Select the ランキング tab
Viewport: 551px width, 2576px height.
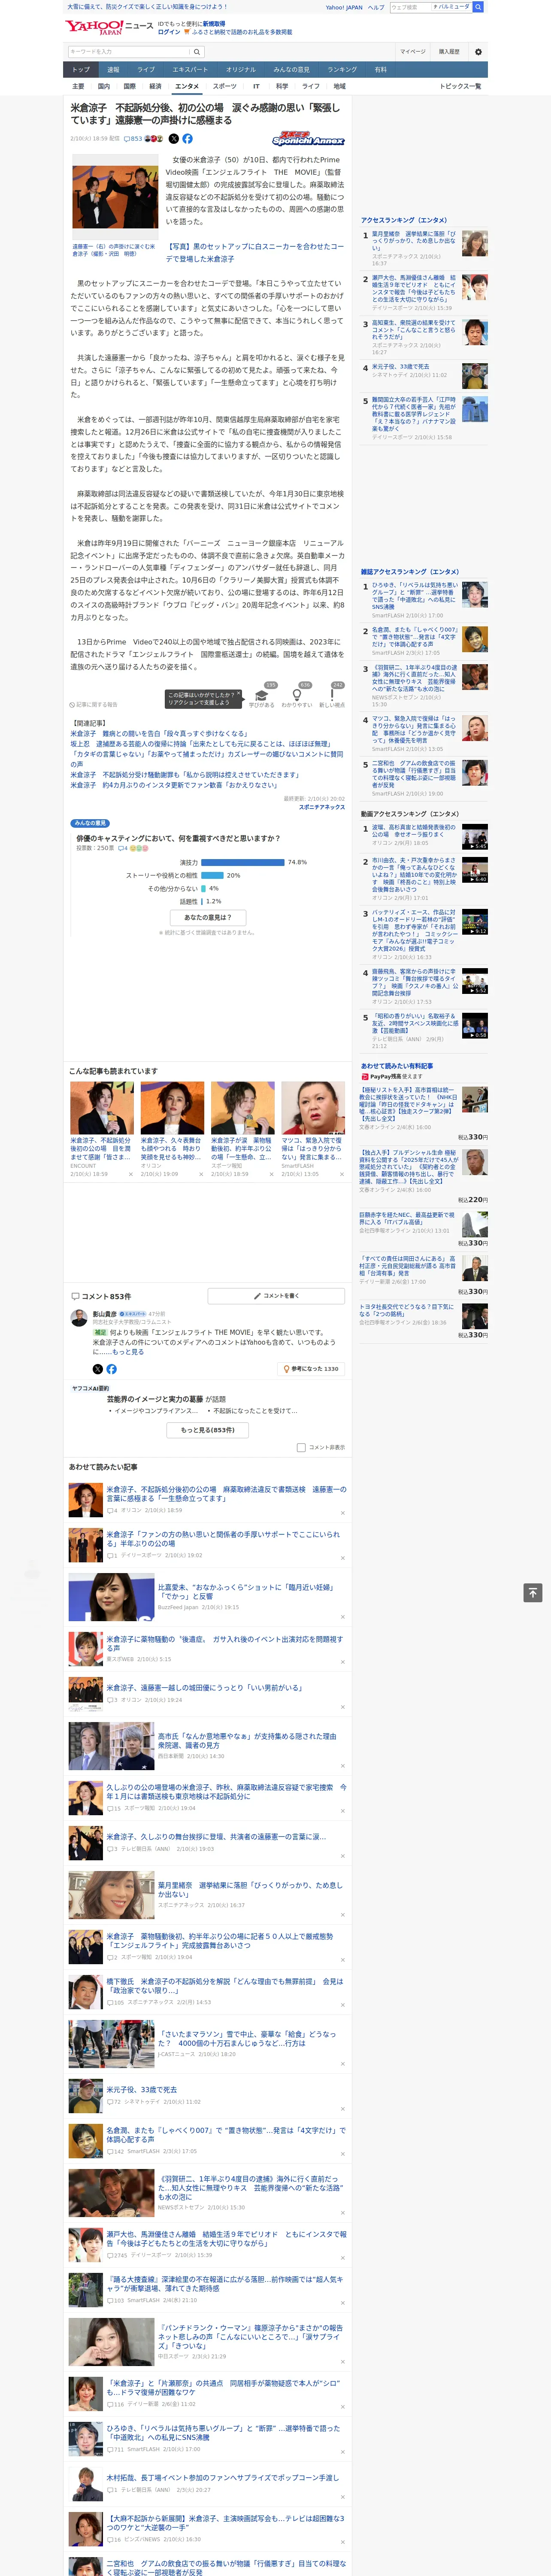(342, 70)
